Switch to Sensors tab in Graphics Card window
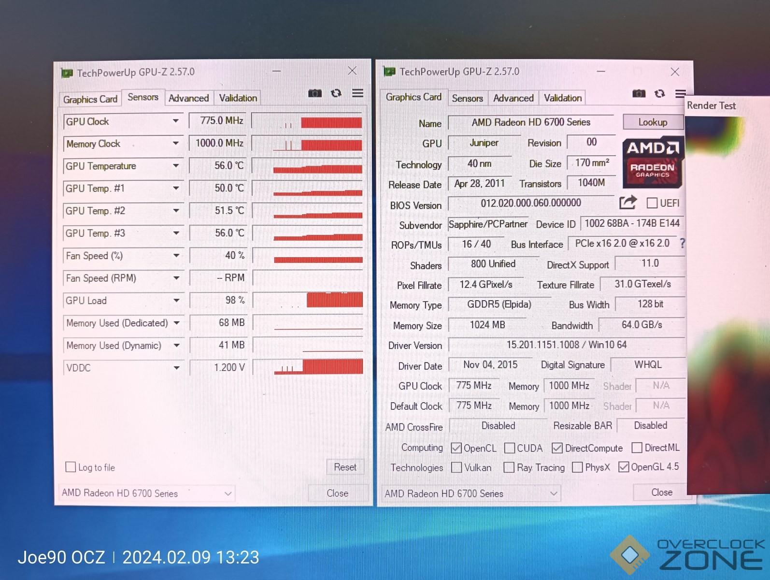770x580 pixels. [x=468, y=98]
